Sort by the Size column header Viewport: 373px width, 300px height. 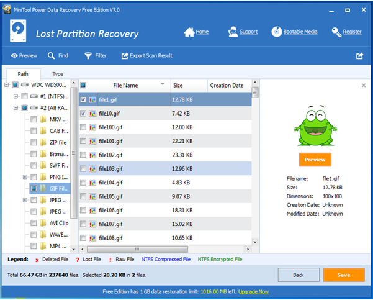189,86
